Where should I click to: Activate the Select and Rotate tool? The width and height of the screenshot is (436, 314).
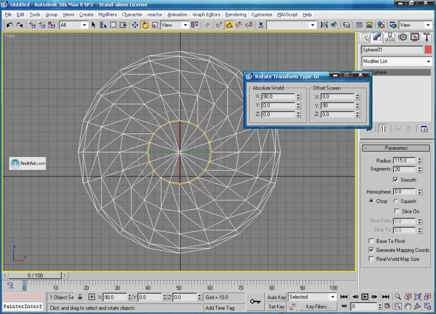tap(145, 25)
